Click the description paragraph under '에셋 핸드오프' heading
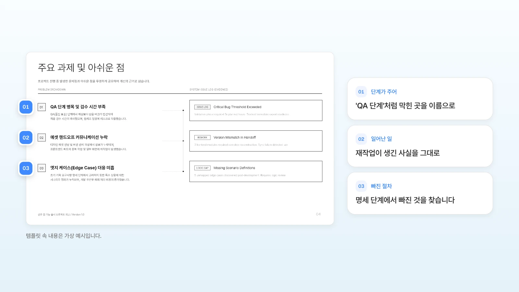519x292 pixels. [x=88, y=147]
